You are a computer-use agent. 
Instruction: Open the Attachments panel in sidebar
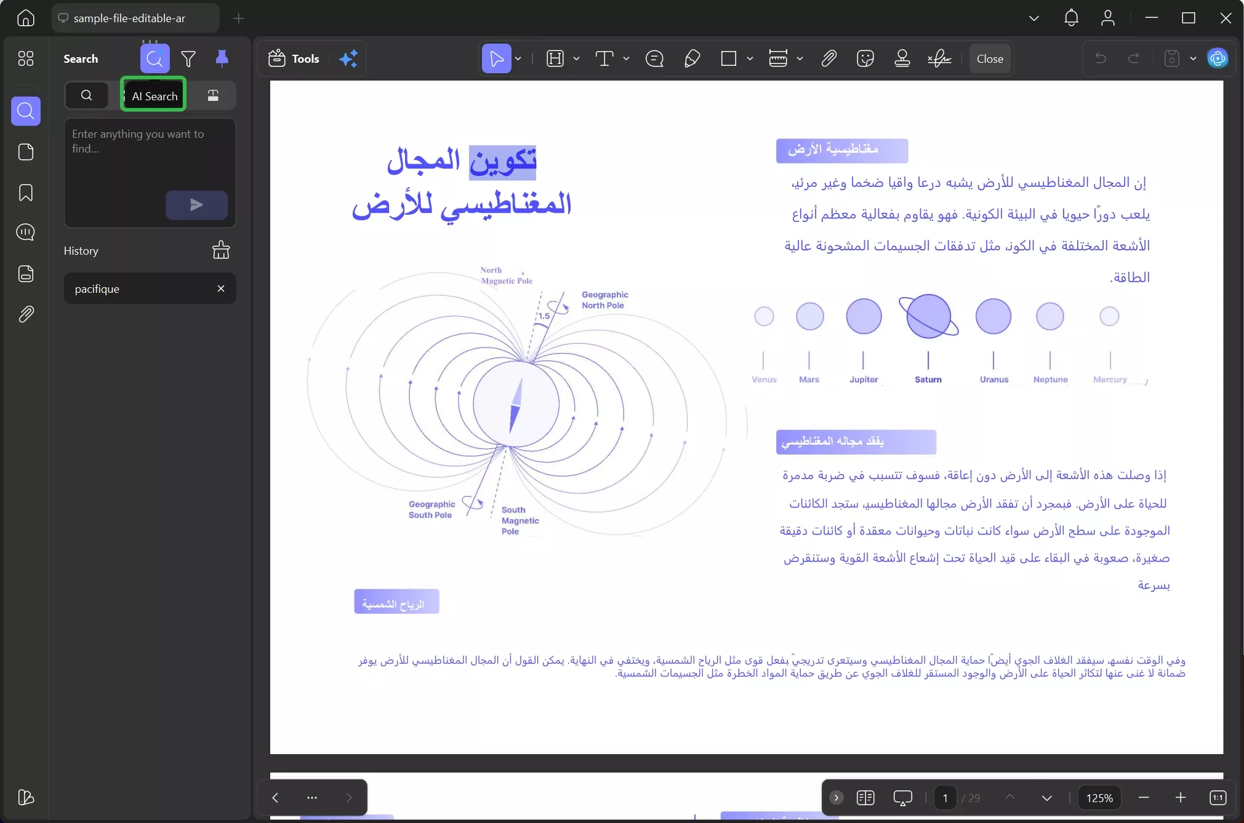click(26, 314)
